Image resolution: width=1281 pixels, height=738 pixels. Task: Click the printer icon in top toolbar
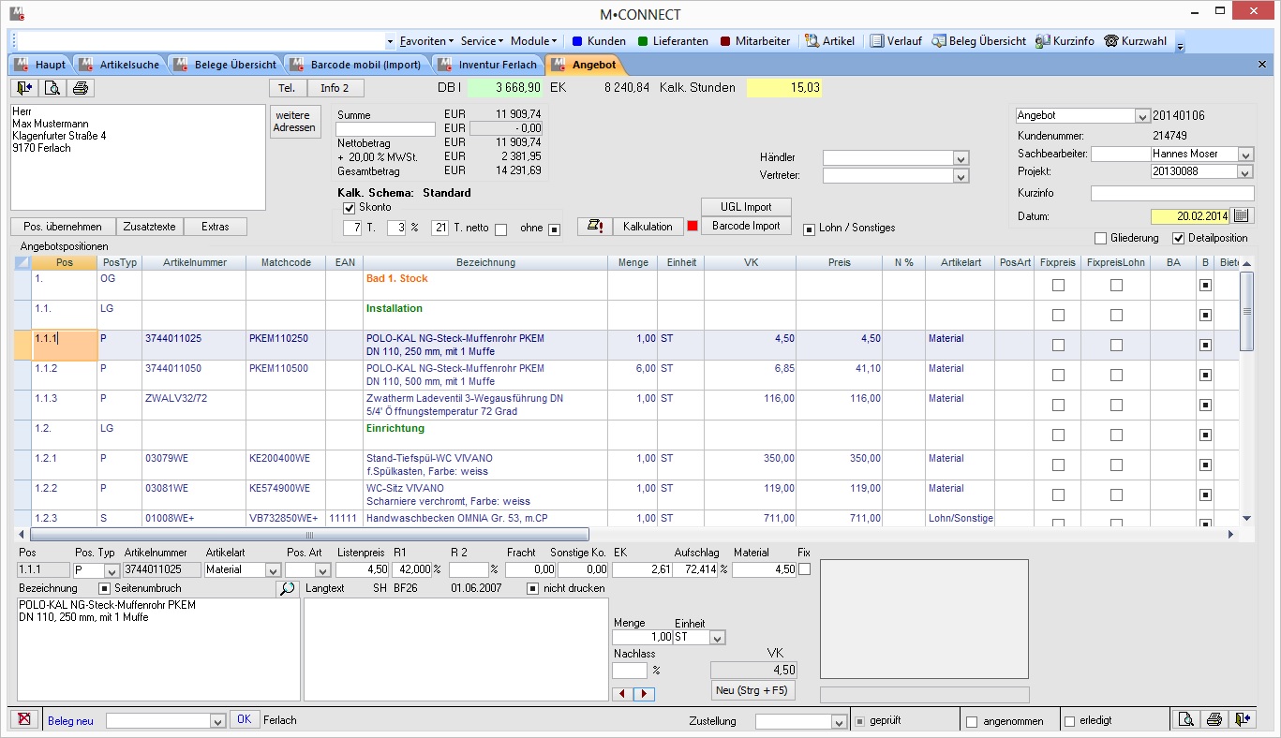pyautogui.click(x=81, y=88)
